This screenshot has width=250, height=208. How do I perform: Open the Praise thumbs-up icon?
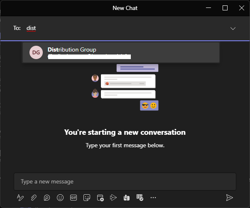pyautogui.click(x=127, y=197)
